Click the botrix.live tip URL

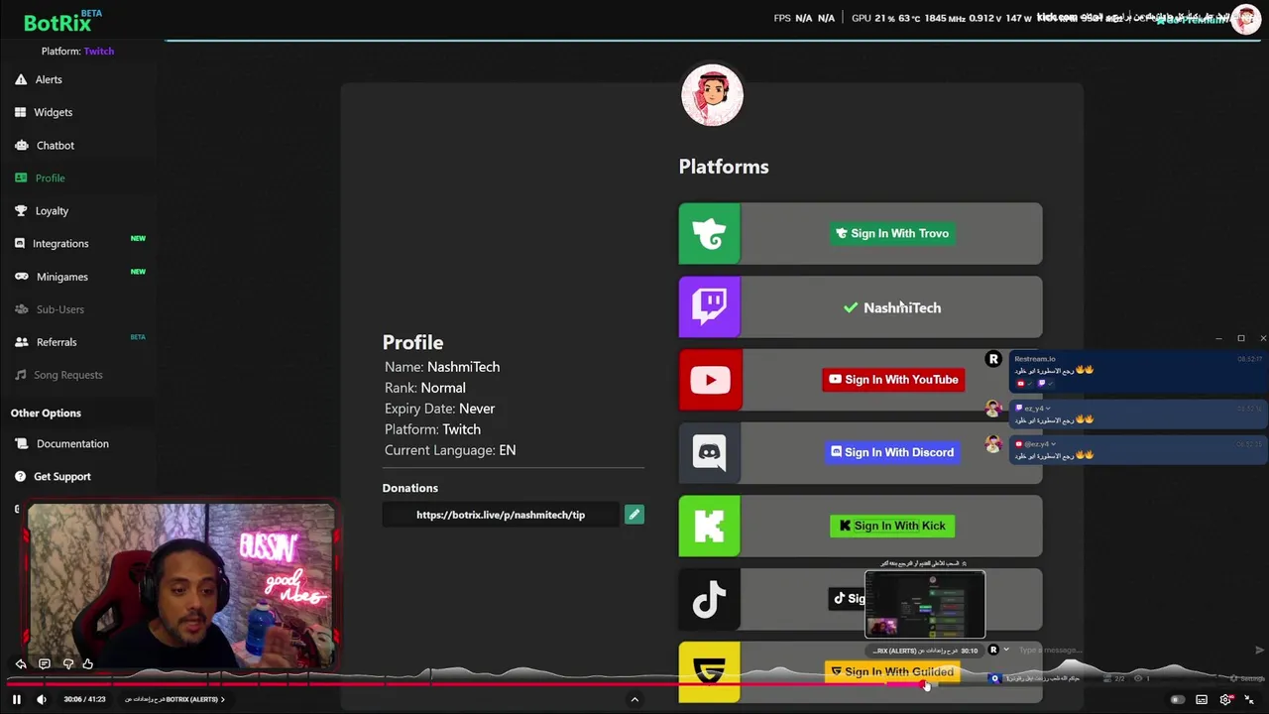pos(501,515)
